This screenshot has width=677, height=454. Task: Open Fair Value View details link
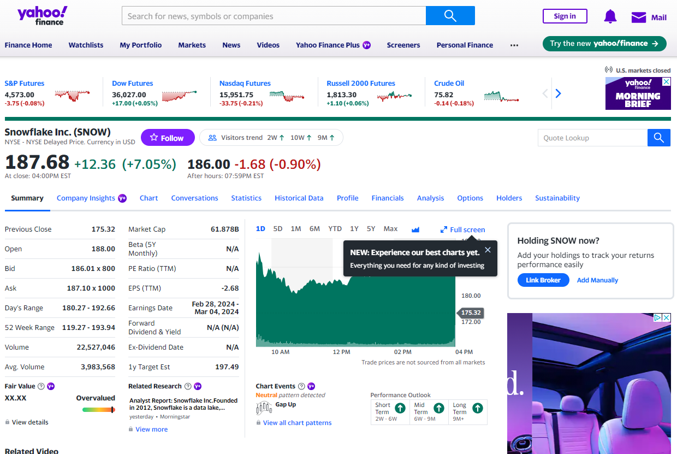tap(30, 422)
